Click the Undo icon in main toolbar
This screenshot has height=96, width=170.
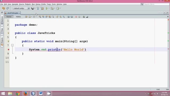[3, 8]
